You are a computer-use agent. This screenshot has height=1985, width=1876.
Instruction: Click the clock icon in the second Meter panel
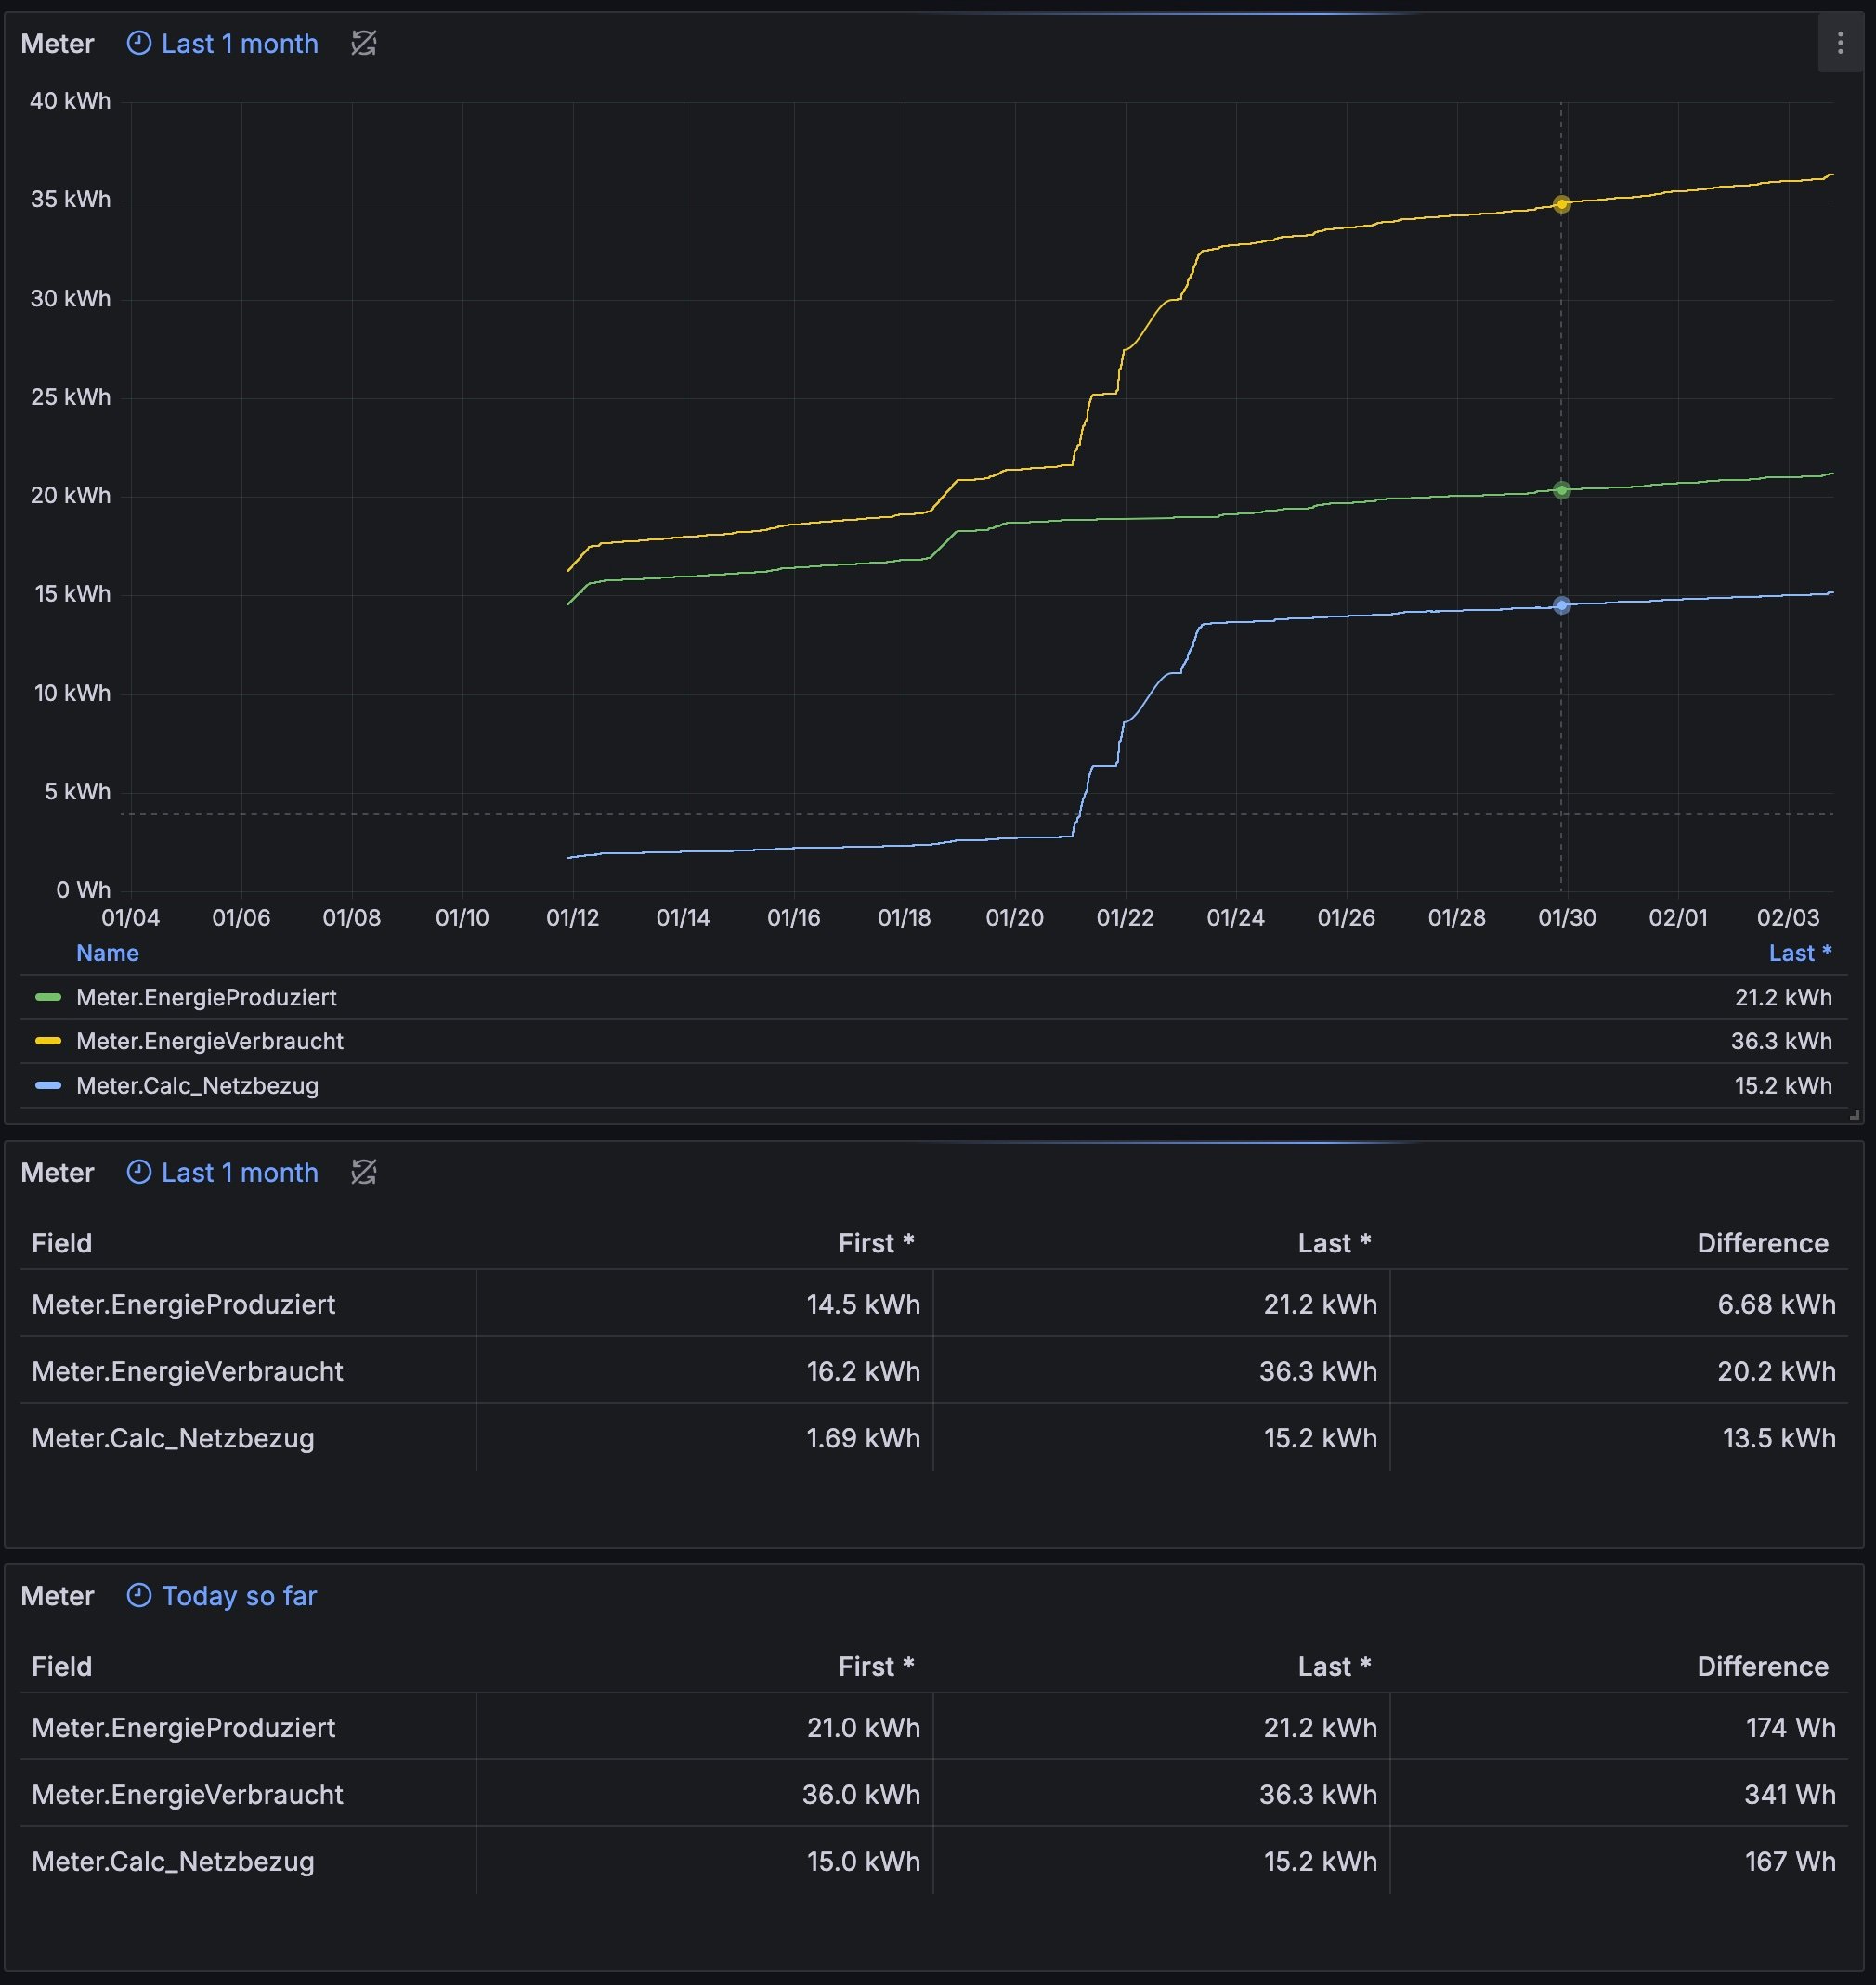pos(139,1173)
